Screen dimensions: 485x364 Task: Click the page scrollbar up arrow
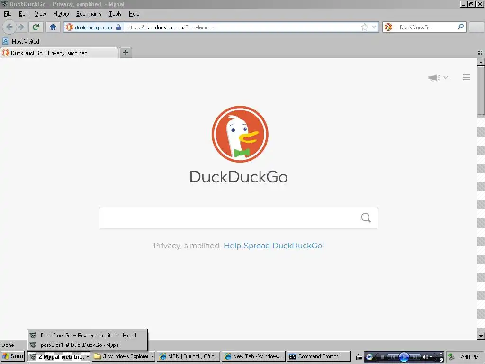click(x=481, y=62)
